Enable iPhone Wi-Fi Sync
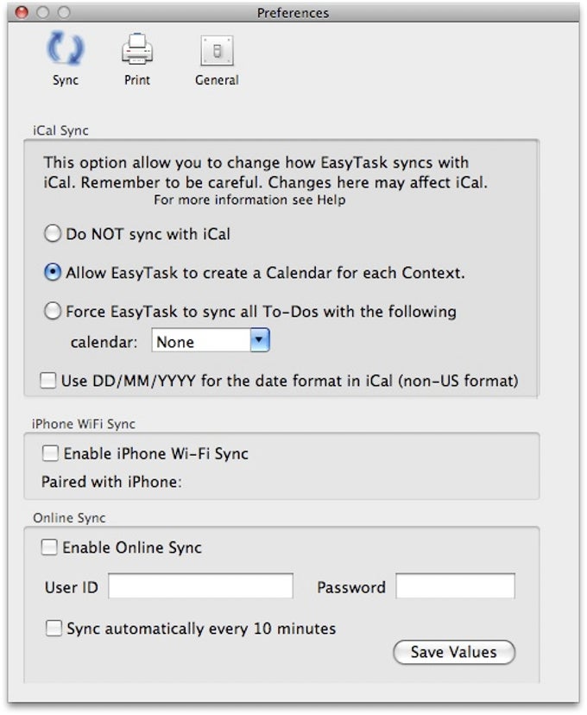 tap(50, 452)
